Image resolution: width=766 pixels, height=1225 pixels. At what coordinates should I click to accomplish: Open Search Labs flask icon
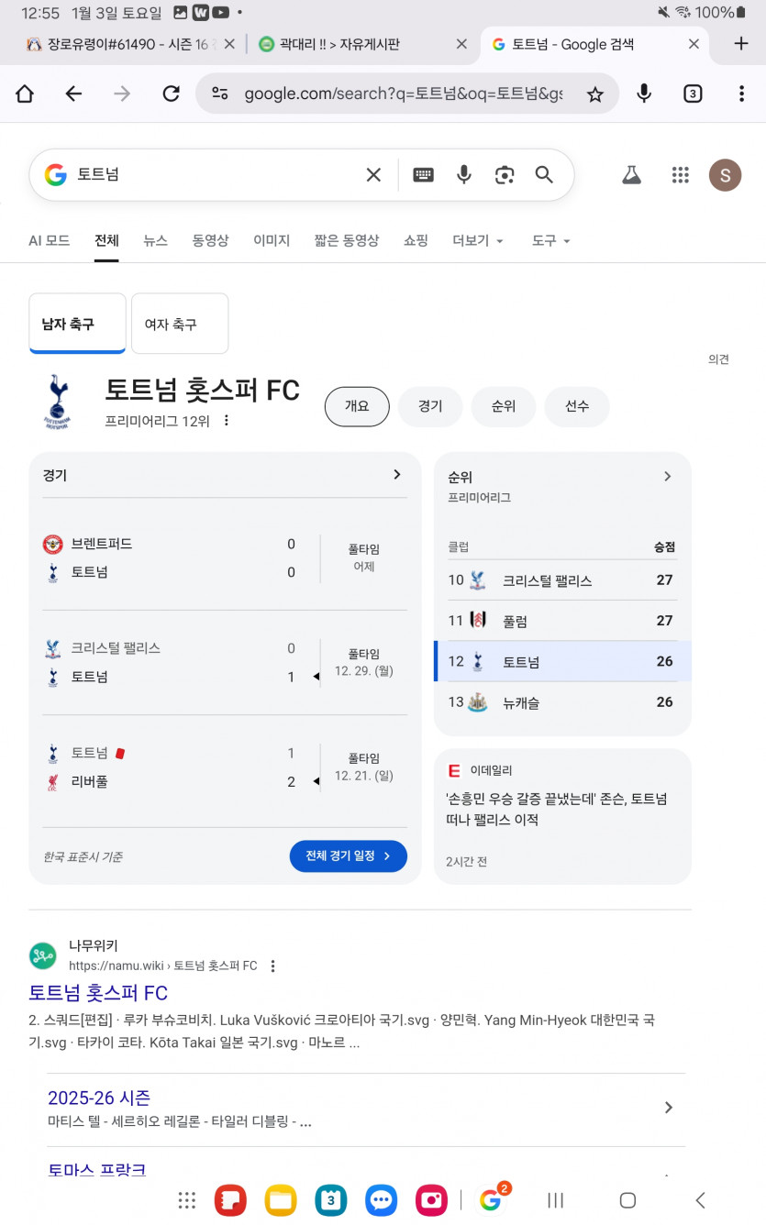(x=630, y=174)
